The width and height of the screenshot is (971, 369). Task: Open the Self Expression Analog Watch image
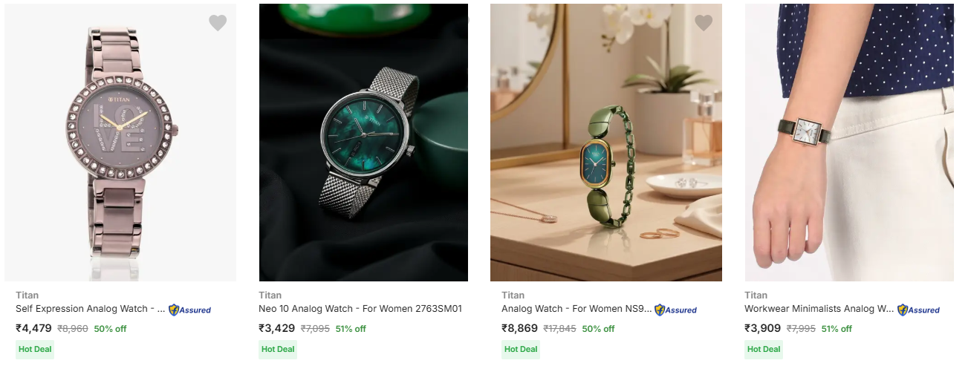click(120, 143)
